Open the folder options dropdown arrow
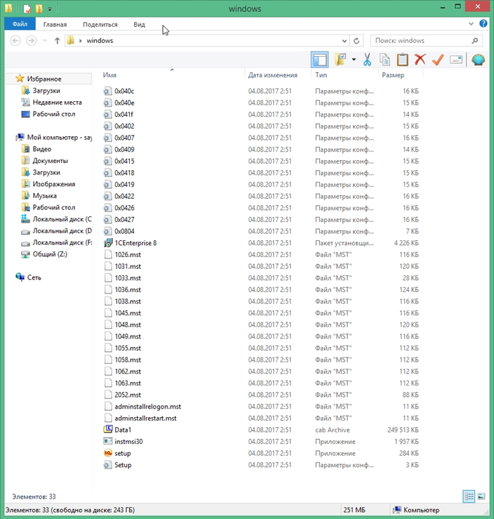Image resolution: width=494 pixels, height=519 pixels. [x=353, y=60]
